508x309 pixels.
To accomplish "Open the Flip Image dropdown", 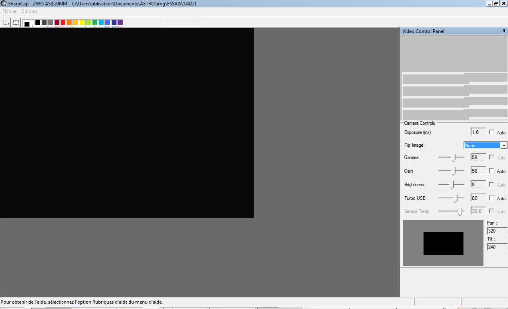I will point(504,146).
